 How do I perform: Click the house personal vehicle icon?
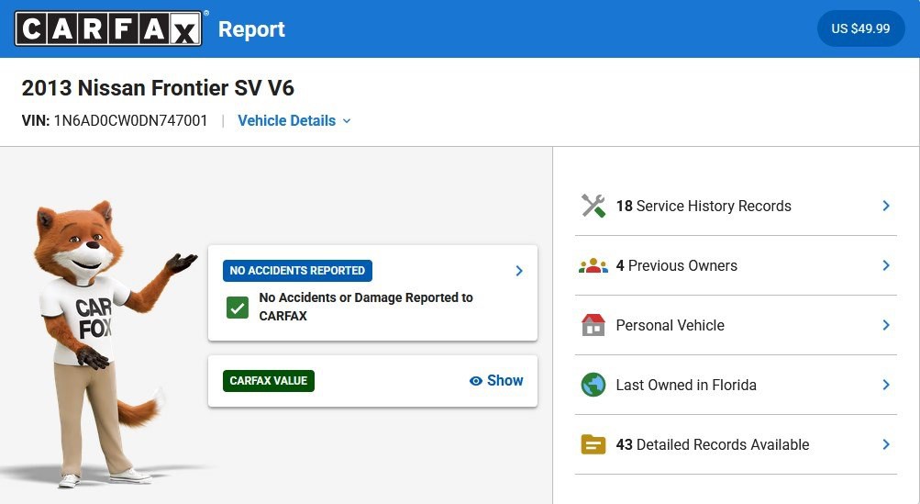(593, 325)
